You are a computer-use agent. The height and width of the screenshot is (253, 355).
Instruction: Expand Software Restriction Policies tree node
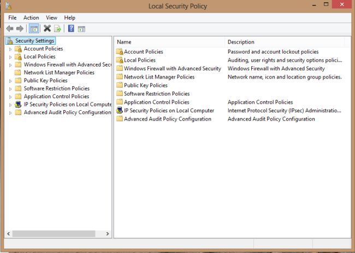coord(10,89)
